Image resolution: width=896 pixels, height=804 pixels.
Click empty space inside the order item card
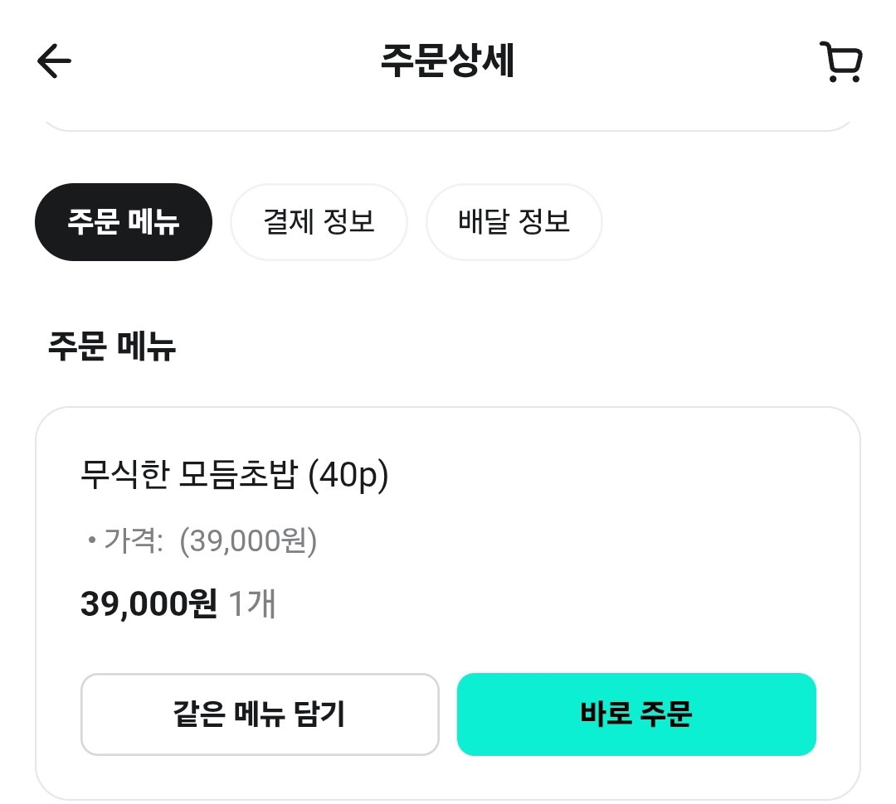600,542
